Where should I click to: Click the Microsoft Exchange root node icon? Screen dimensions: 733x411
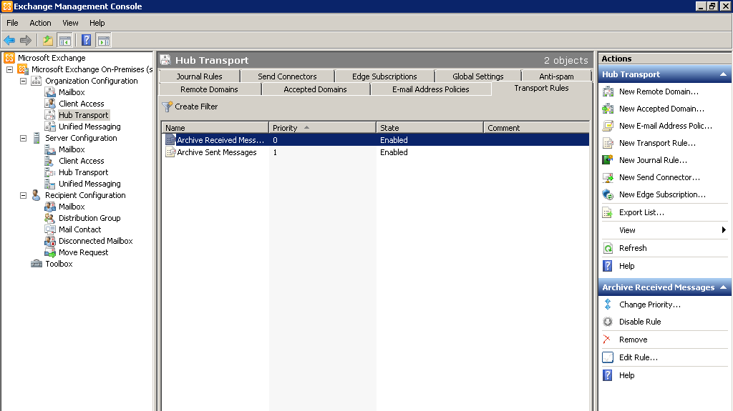click(x=9, y=58)
